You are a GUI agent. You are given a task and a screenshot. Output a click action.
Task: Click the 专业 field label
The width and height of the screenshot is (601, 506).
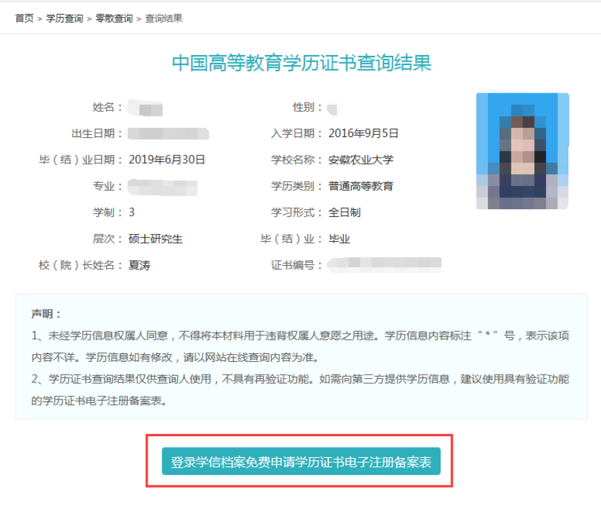point(107,187)
